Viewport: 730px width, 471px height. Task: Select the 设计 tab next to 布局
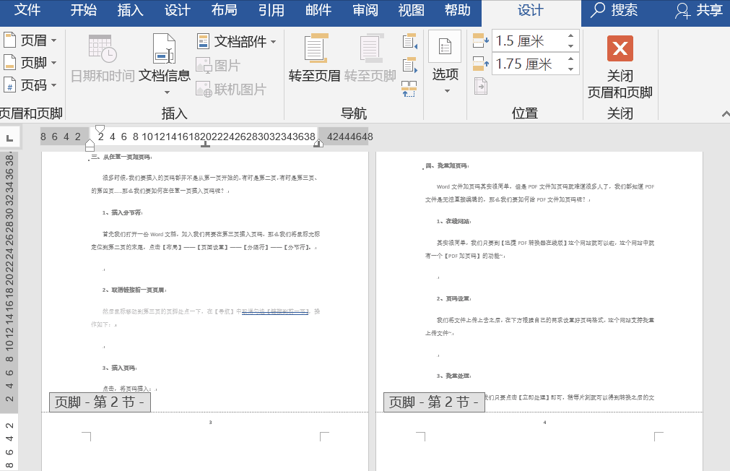pyautogui.click(x=178, y=10)
